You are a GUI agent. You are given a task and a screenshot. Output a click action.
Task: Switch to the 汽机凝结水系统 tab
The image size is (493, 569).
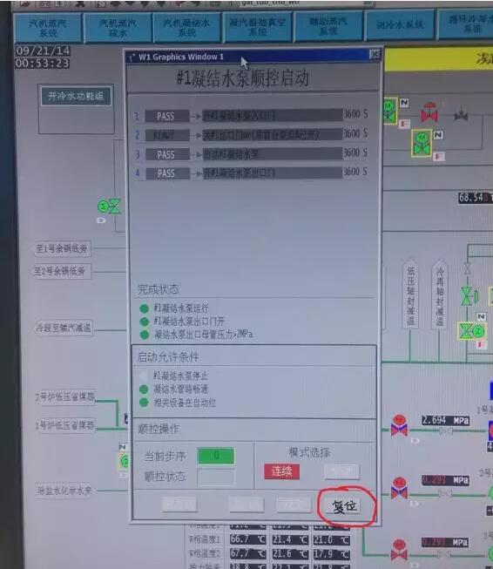(186, 28)
